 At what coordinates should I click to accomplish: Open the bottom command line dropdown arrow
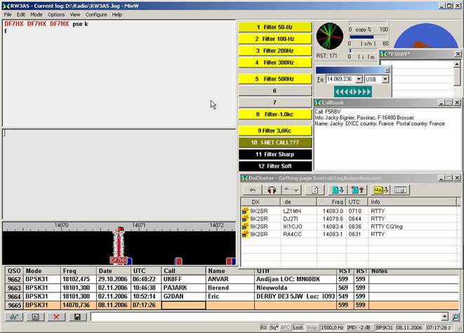point(444,317)
